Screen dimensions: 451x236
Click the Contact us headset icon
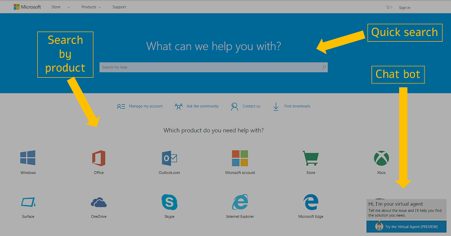click(235, 106)
